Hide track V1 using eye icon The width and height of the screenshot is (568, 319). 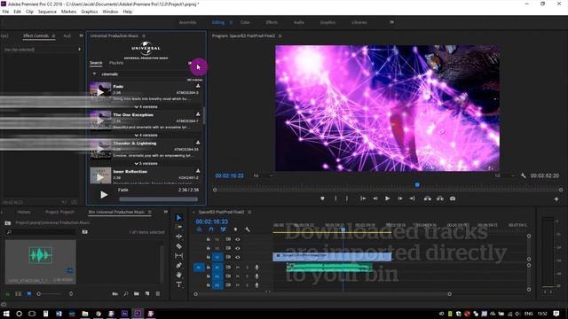(238, 257)
